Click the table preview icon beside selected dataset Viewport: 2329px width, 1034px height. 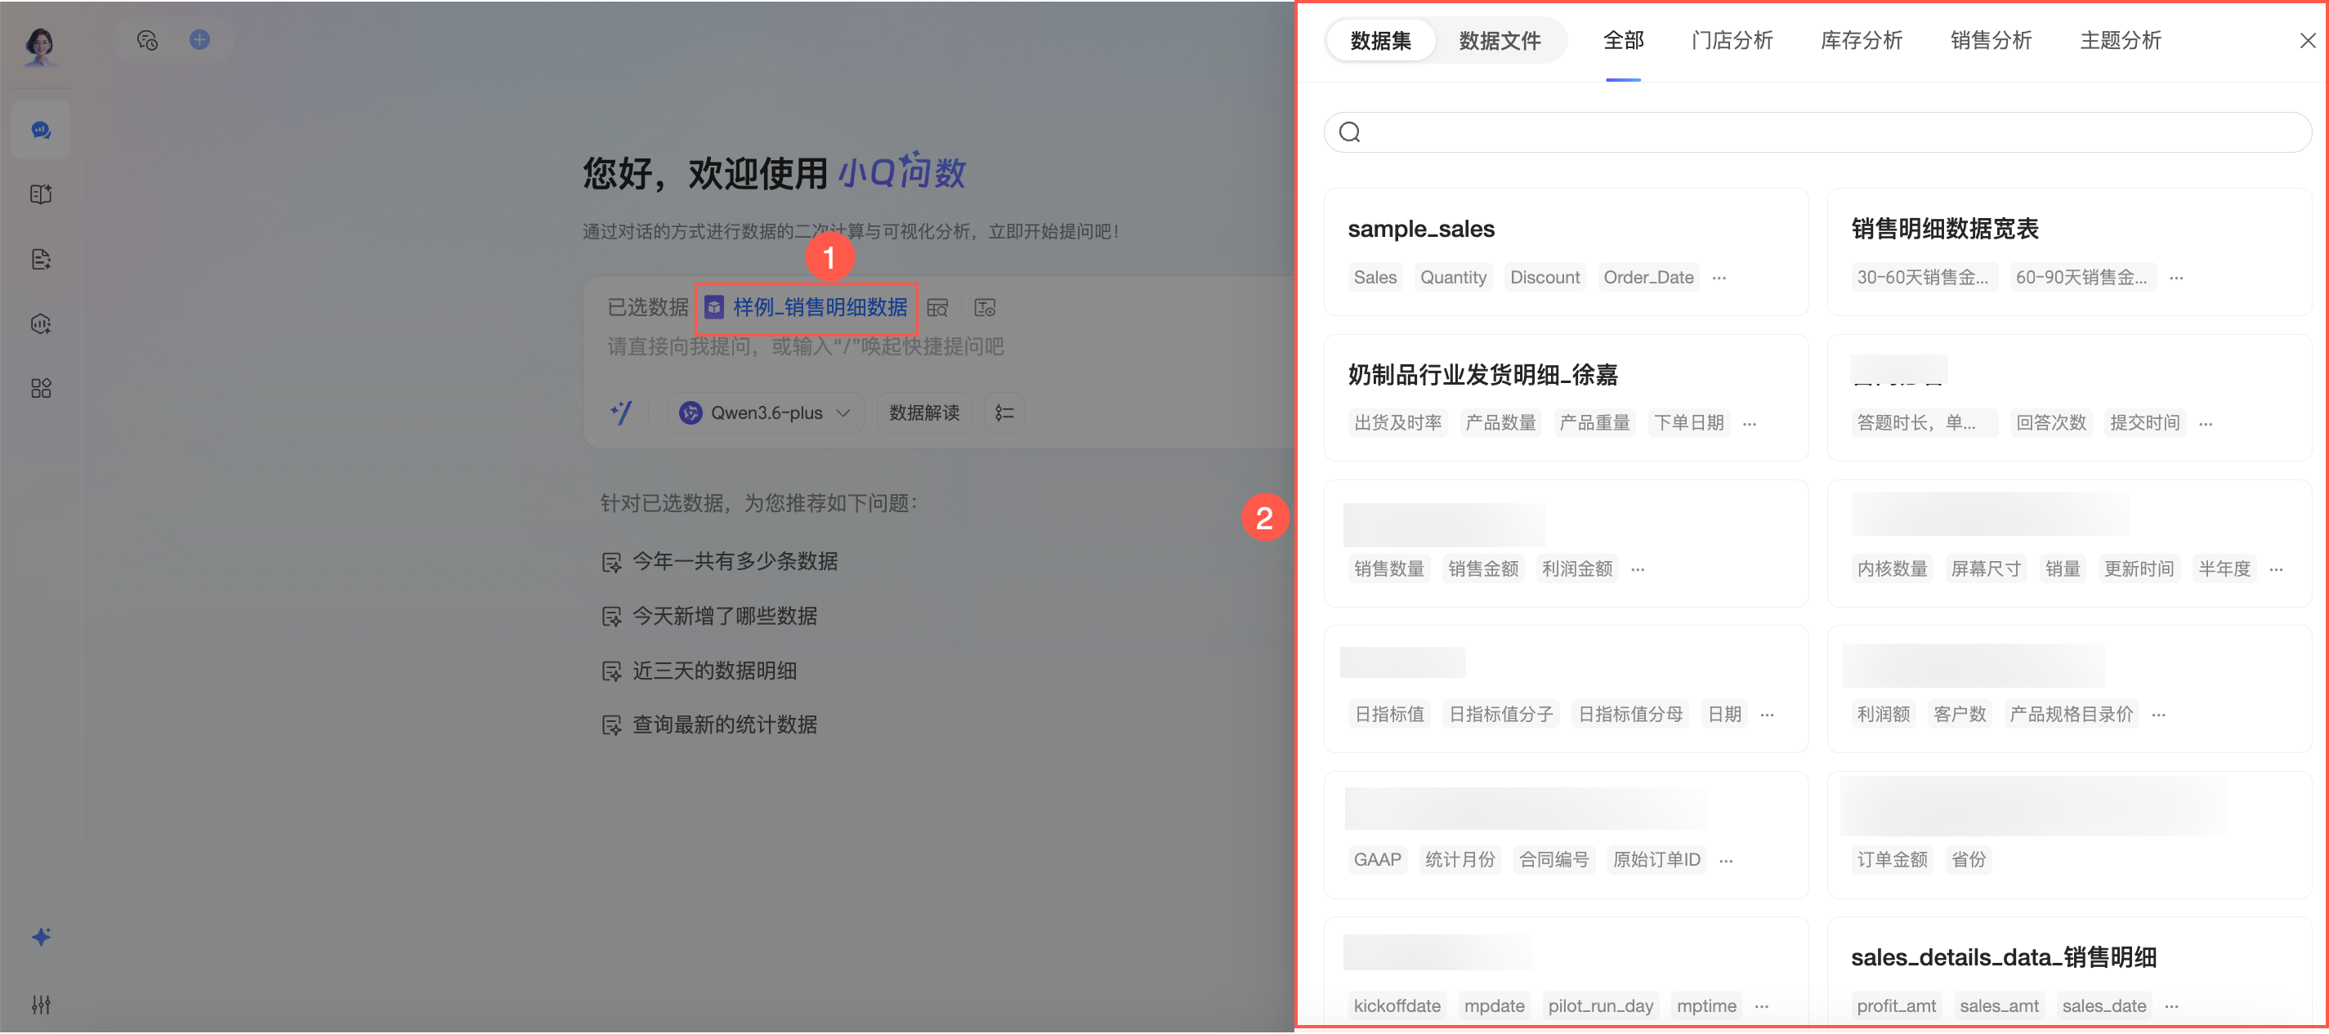point(937,308)
